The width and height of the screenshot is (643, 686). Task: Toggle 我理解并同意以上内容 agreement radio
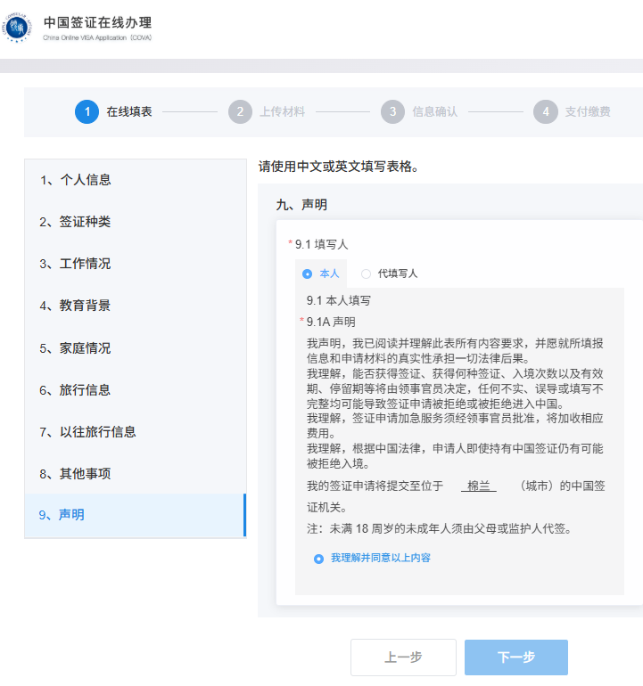tap(318, 559)
